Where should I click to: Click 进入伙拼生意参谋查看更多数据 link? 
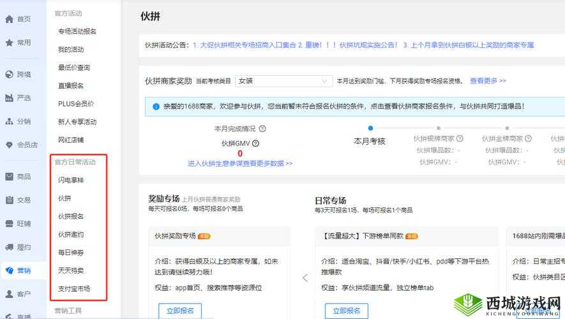coord(240,163)
